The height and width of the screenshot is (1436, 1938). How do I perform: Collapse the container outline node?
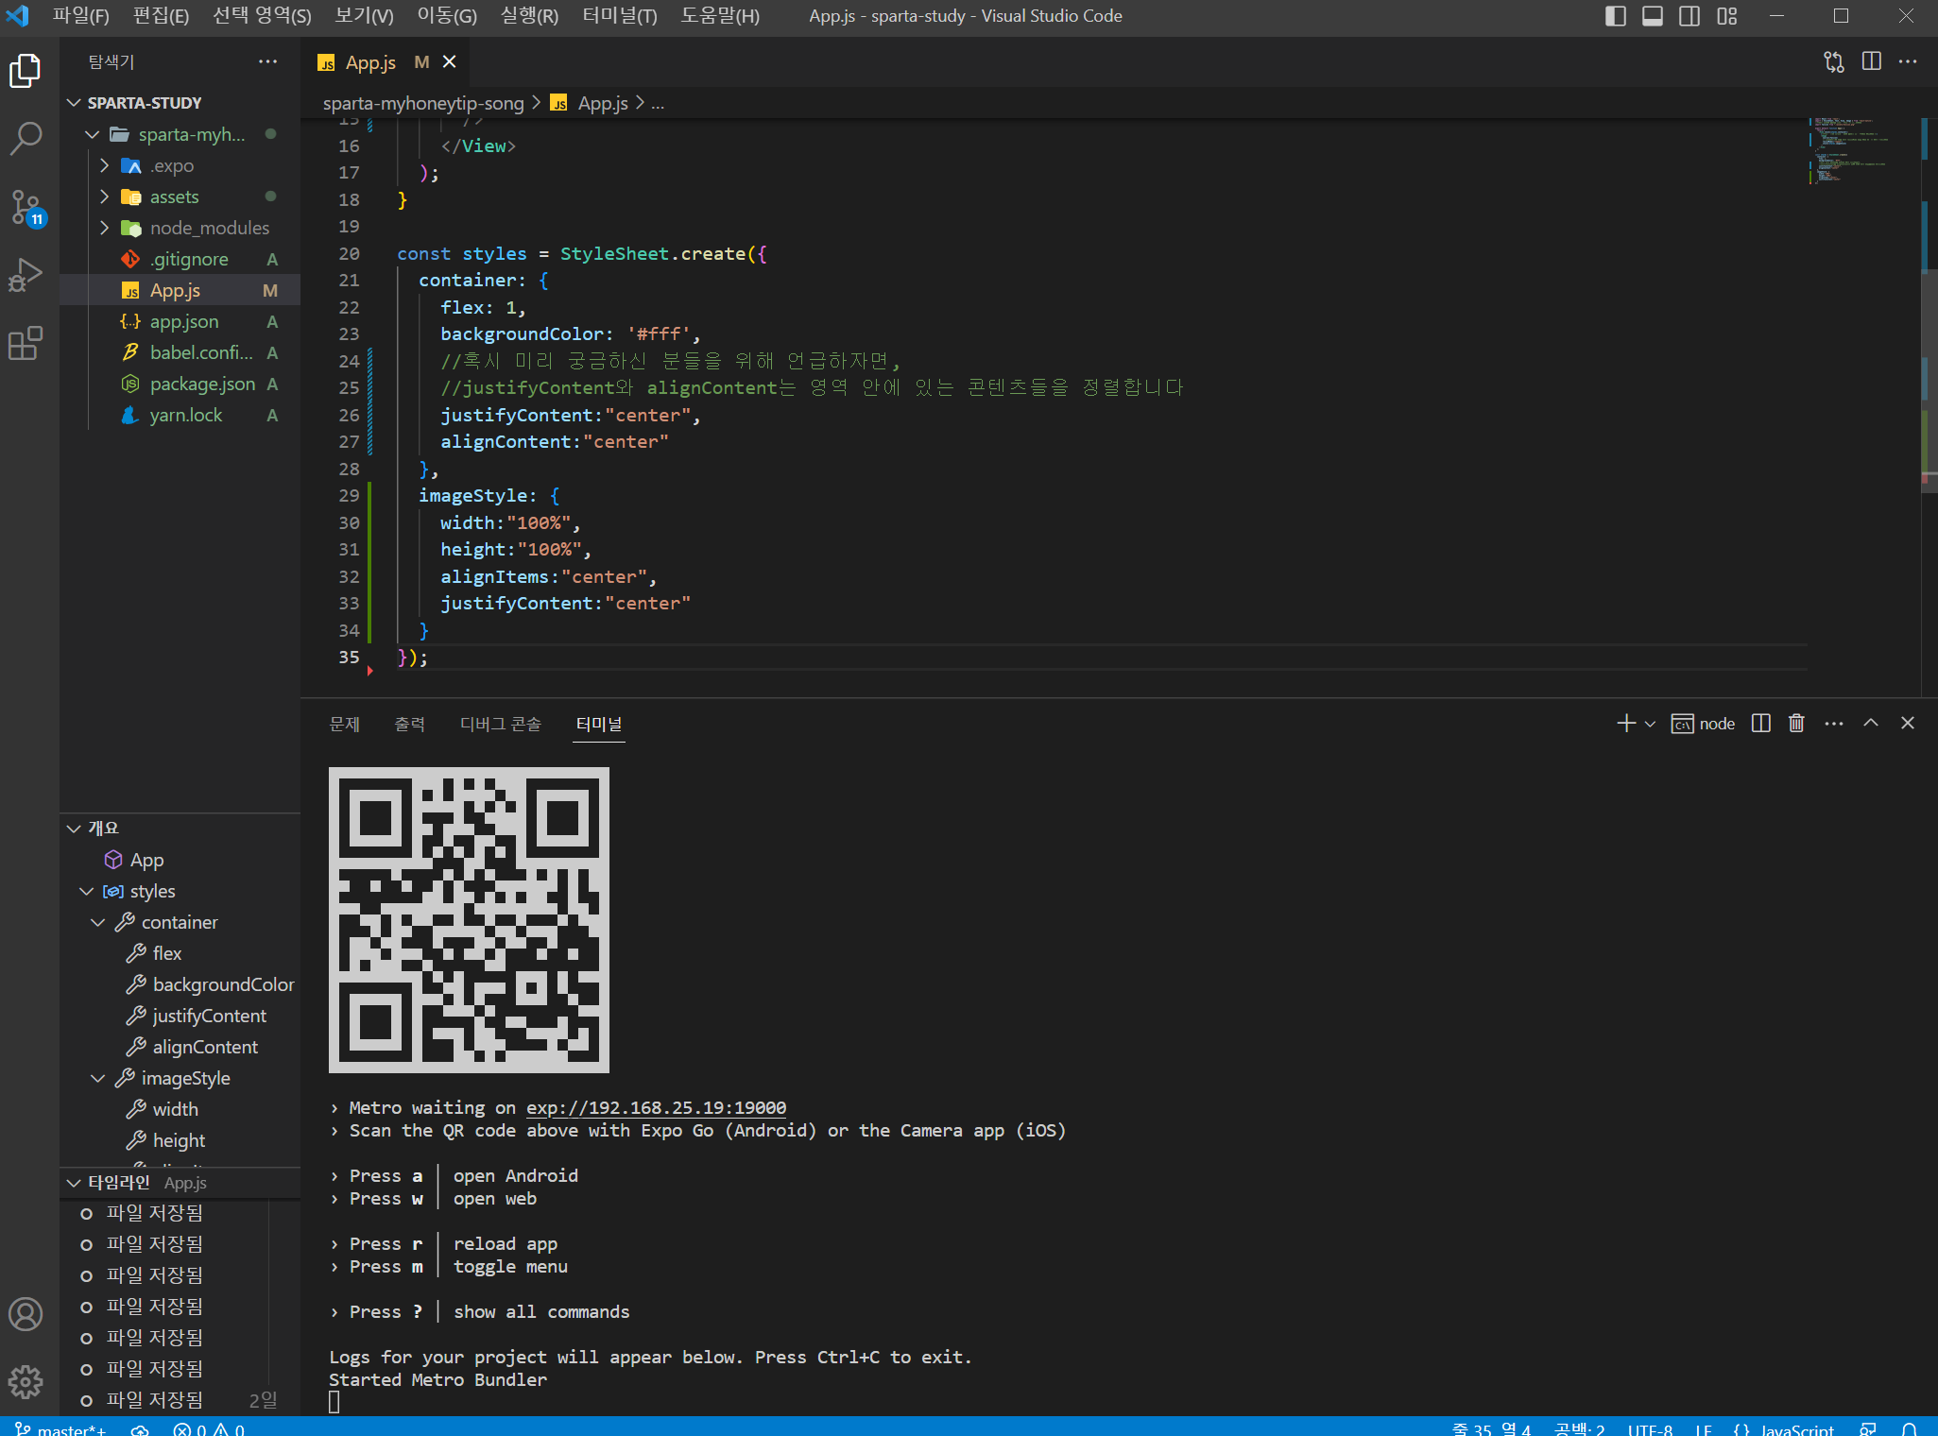[97, 923]
